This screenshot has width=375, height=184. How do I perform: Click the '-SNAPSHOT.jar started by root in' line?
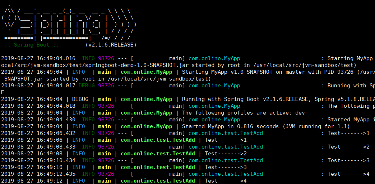[106, 79]
